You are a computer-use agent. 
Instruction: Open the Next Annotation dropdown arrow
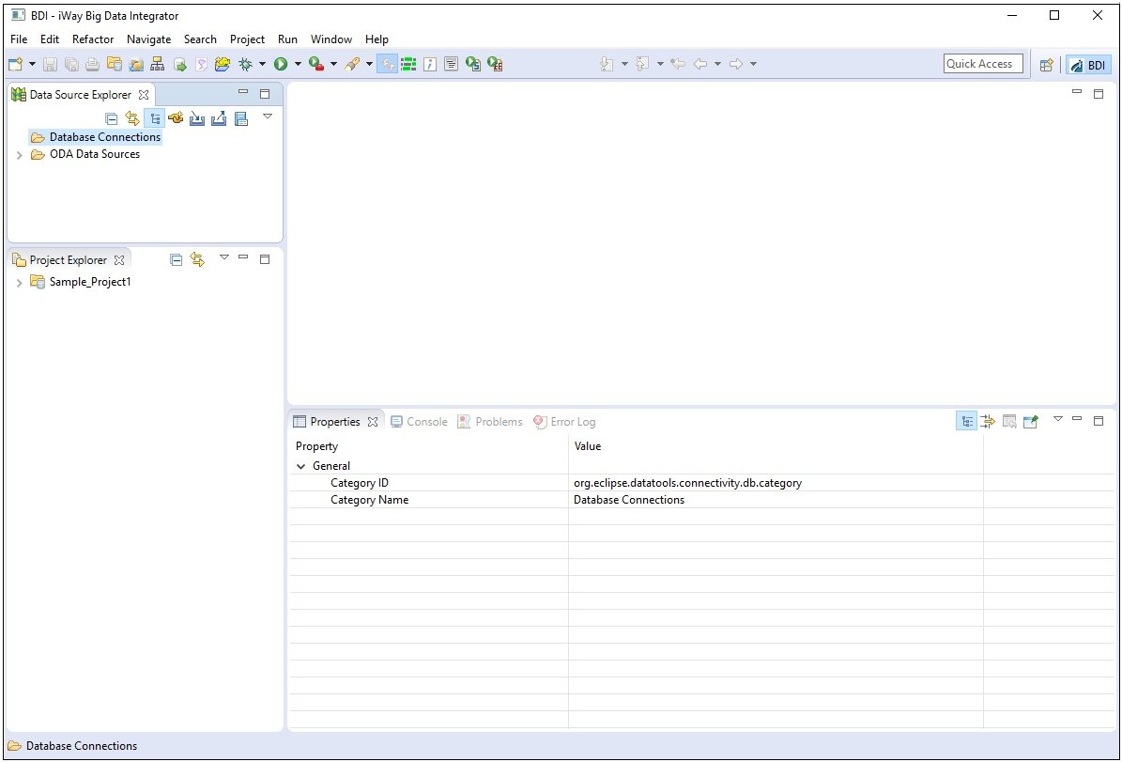click(624, 65)
